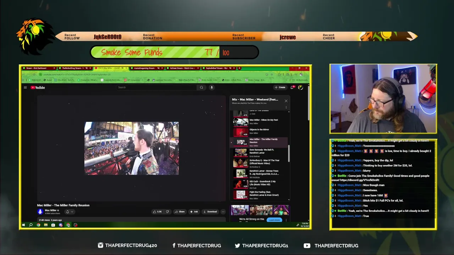Click the Ask button under the video

point(194,212)
